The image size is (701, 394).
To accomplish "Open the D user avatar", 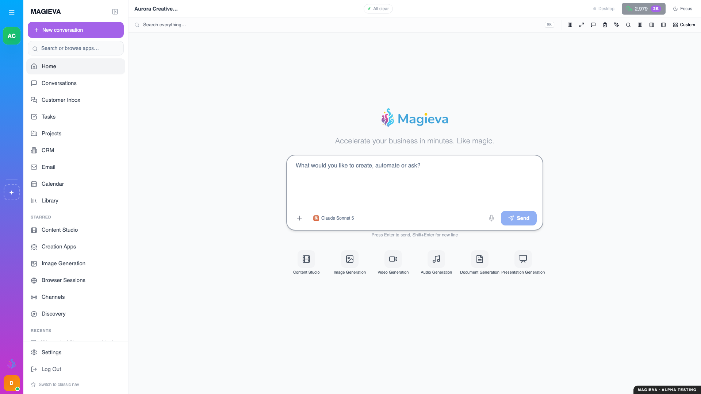I will click(x=12, y=383).
